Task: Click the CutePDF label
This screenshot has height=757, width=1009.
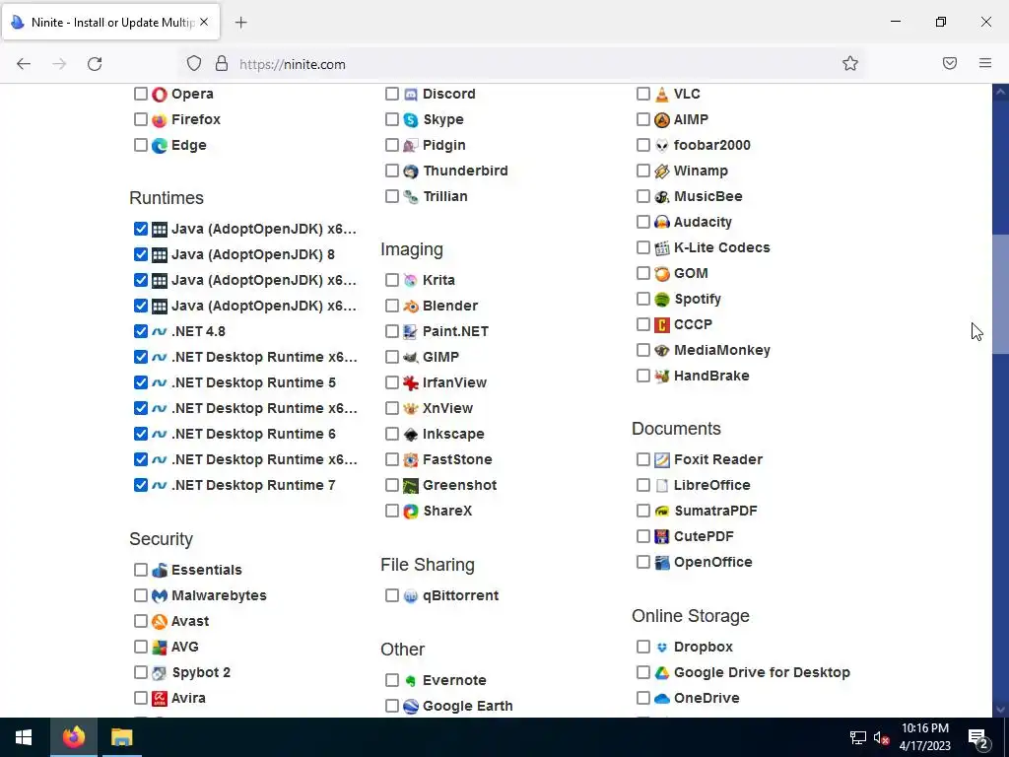Action: click(704, 536)
